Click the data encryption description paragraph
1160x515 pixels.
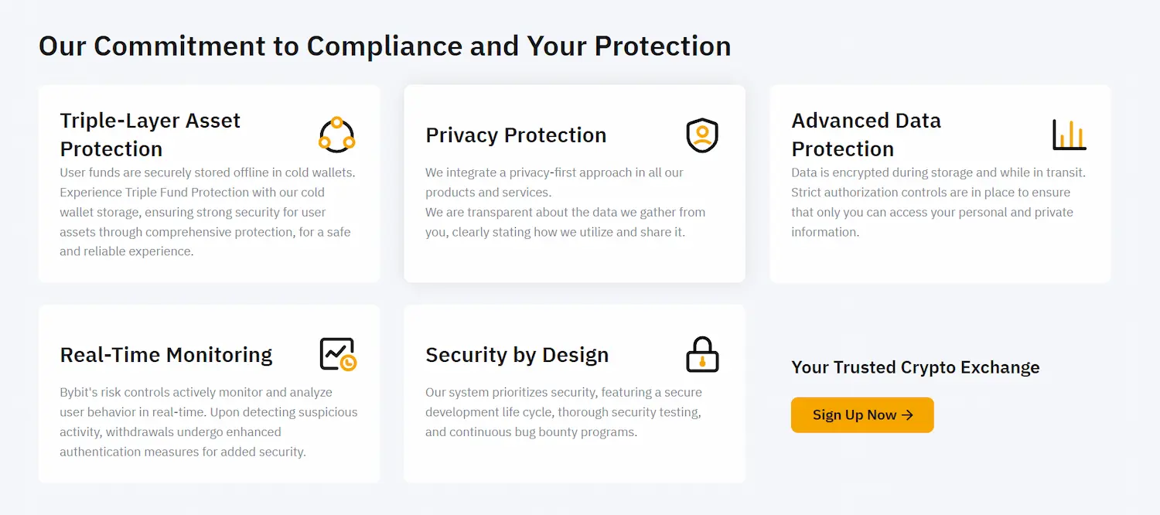[x=938, y=202]
